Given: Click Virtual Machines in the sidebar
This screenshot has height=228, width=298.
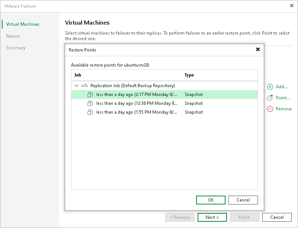Looking at the screenshot, I should (23, 24).
